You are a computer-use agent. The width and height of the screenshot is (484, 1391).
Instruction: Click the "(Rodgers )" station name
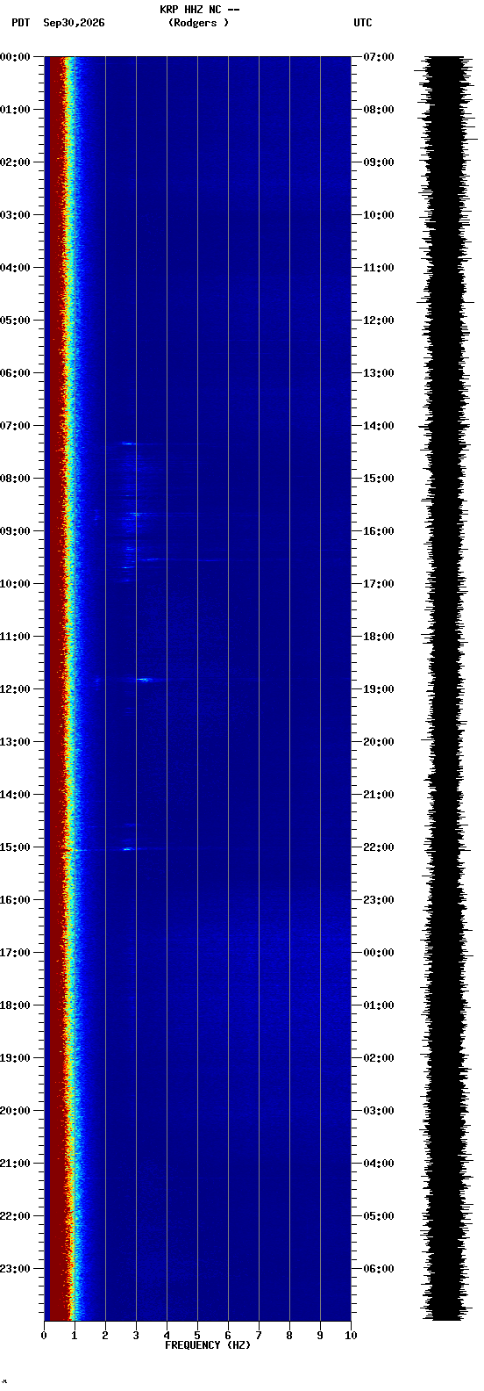coord(198,23)
